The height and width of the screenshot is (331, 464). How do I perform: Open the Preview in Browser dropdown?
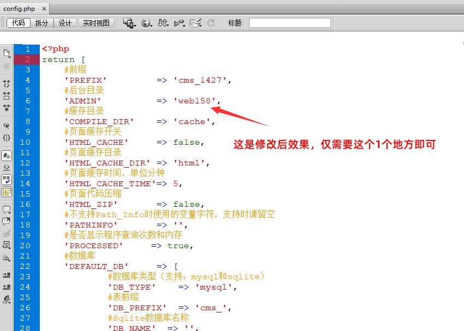[x=147, y=23]
